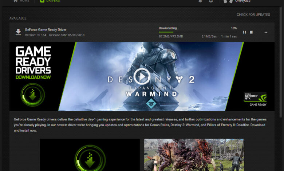This screenshot has width=284, height=171.
Task: Open the notifications bell
Action: point(200,1)
